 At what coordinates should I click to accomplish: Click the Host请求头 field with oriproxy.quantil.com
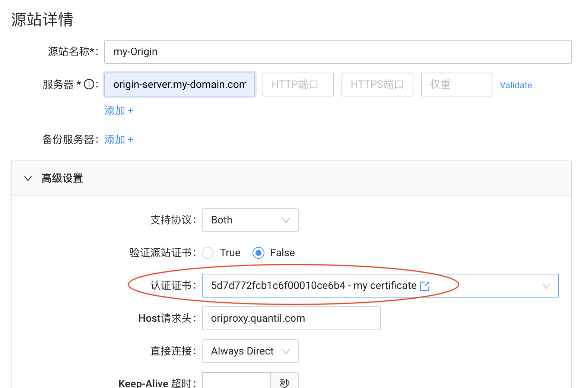pos(291,318)
